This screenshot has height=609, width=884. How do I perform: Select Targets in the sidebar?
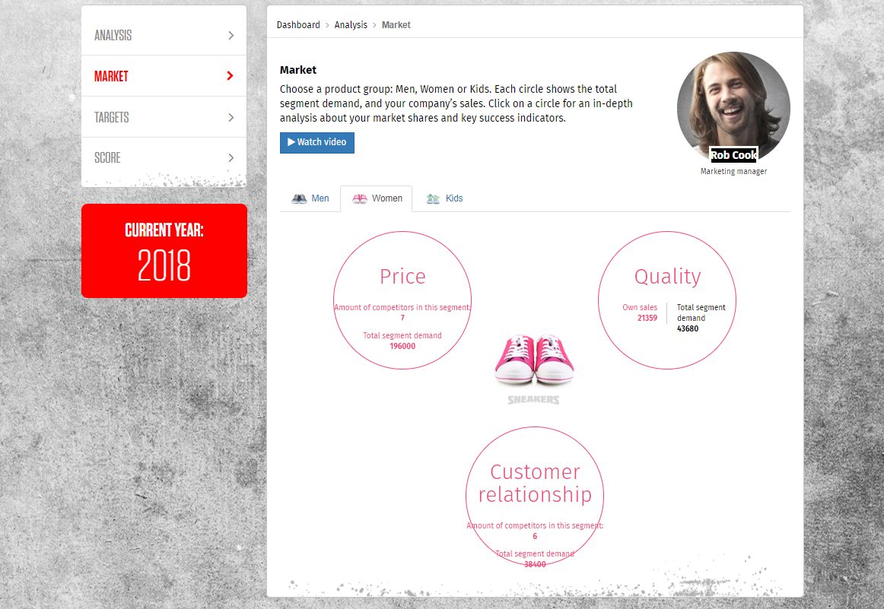click(x=112, y=118)
